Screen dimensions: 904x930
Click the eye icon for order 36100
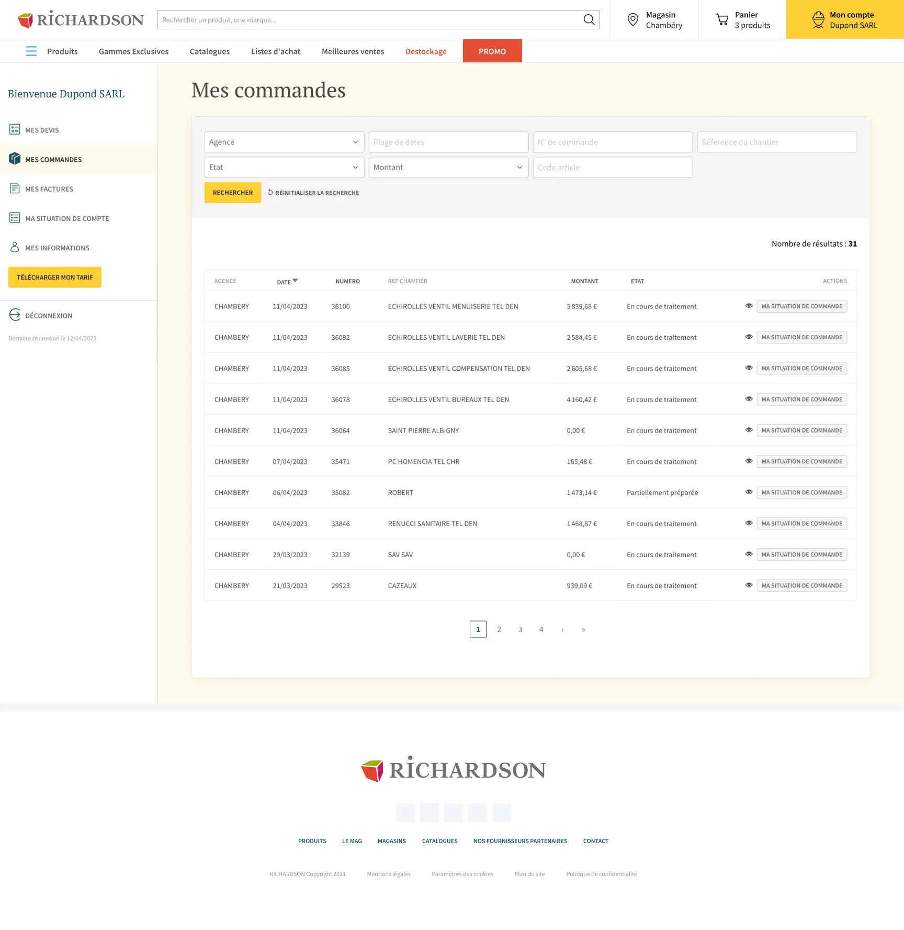tap(749, 306)
